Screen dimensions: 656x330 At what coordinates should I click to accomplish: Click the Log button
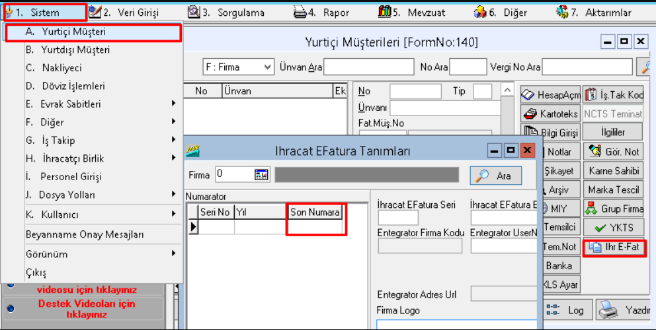coord(568,310)
